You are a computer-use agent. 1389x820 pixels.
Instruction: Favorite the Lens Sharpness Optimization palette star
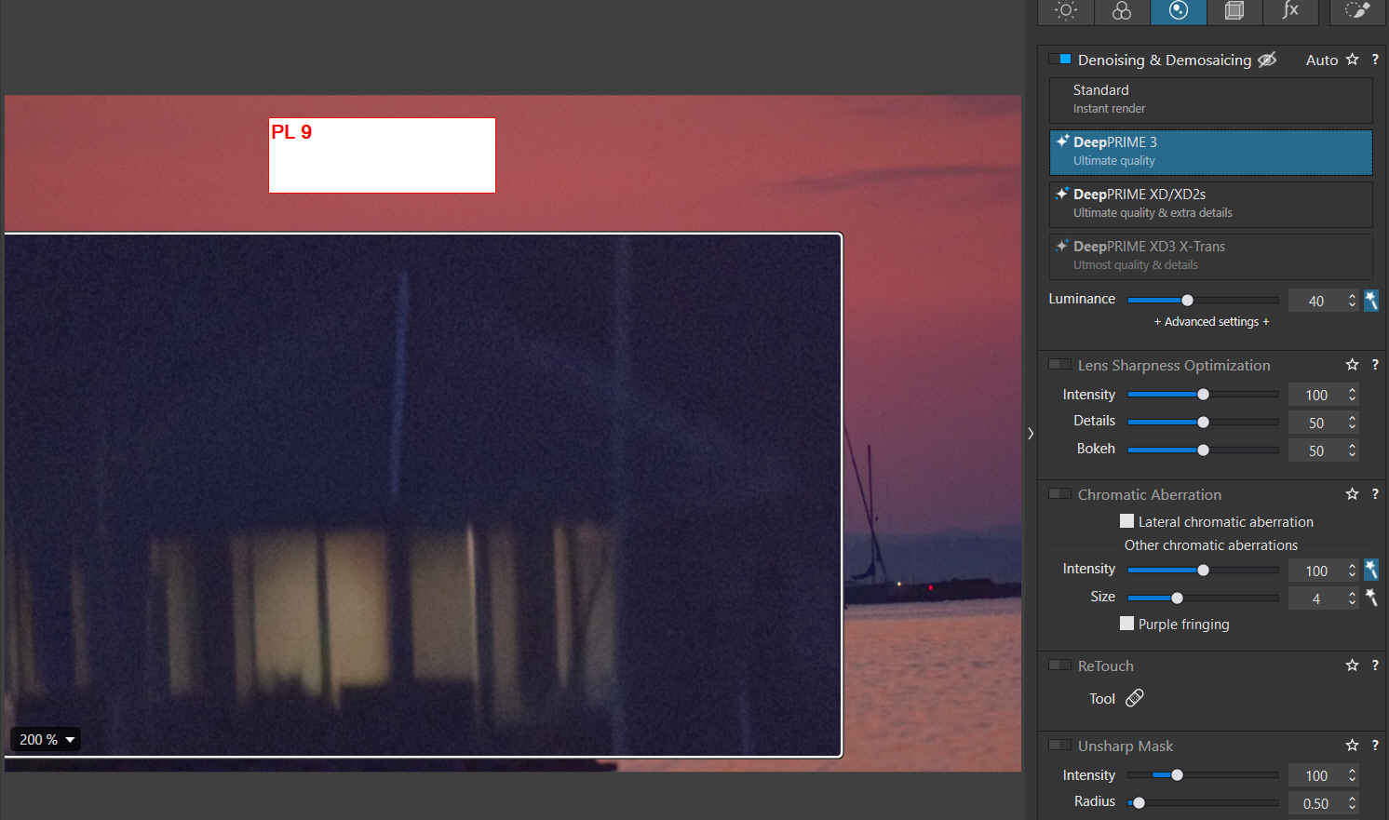coord(1352,365)
